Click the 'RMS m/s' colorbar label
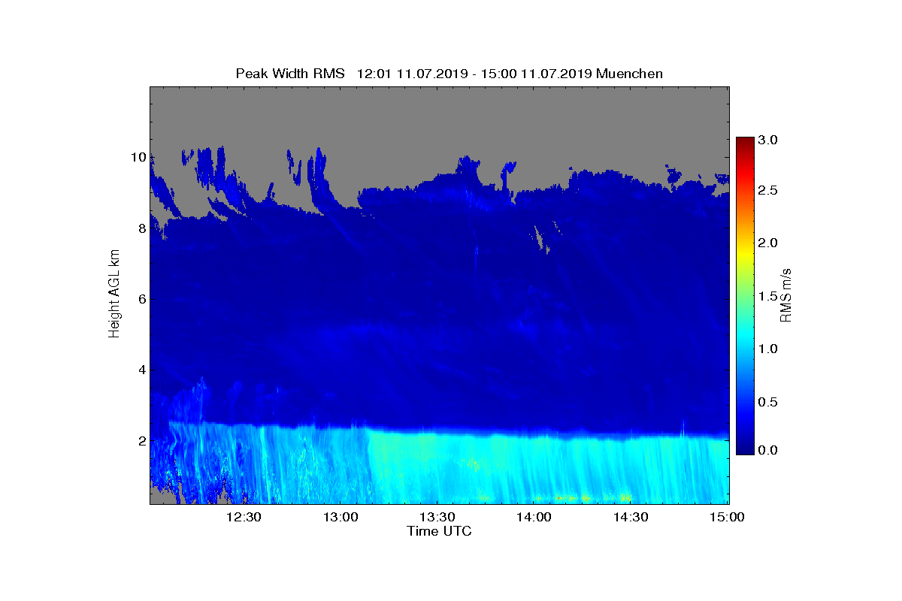This screenshot has width=902, height=601. [x=785, y=295]
